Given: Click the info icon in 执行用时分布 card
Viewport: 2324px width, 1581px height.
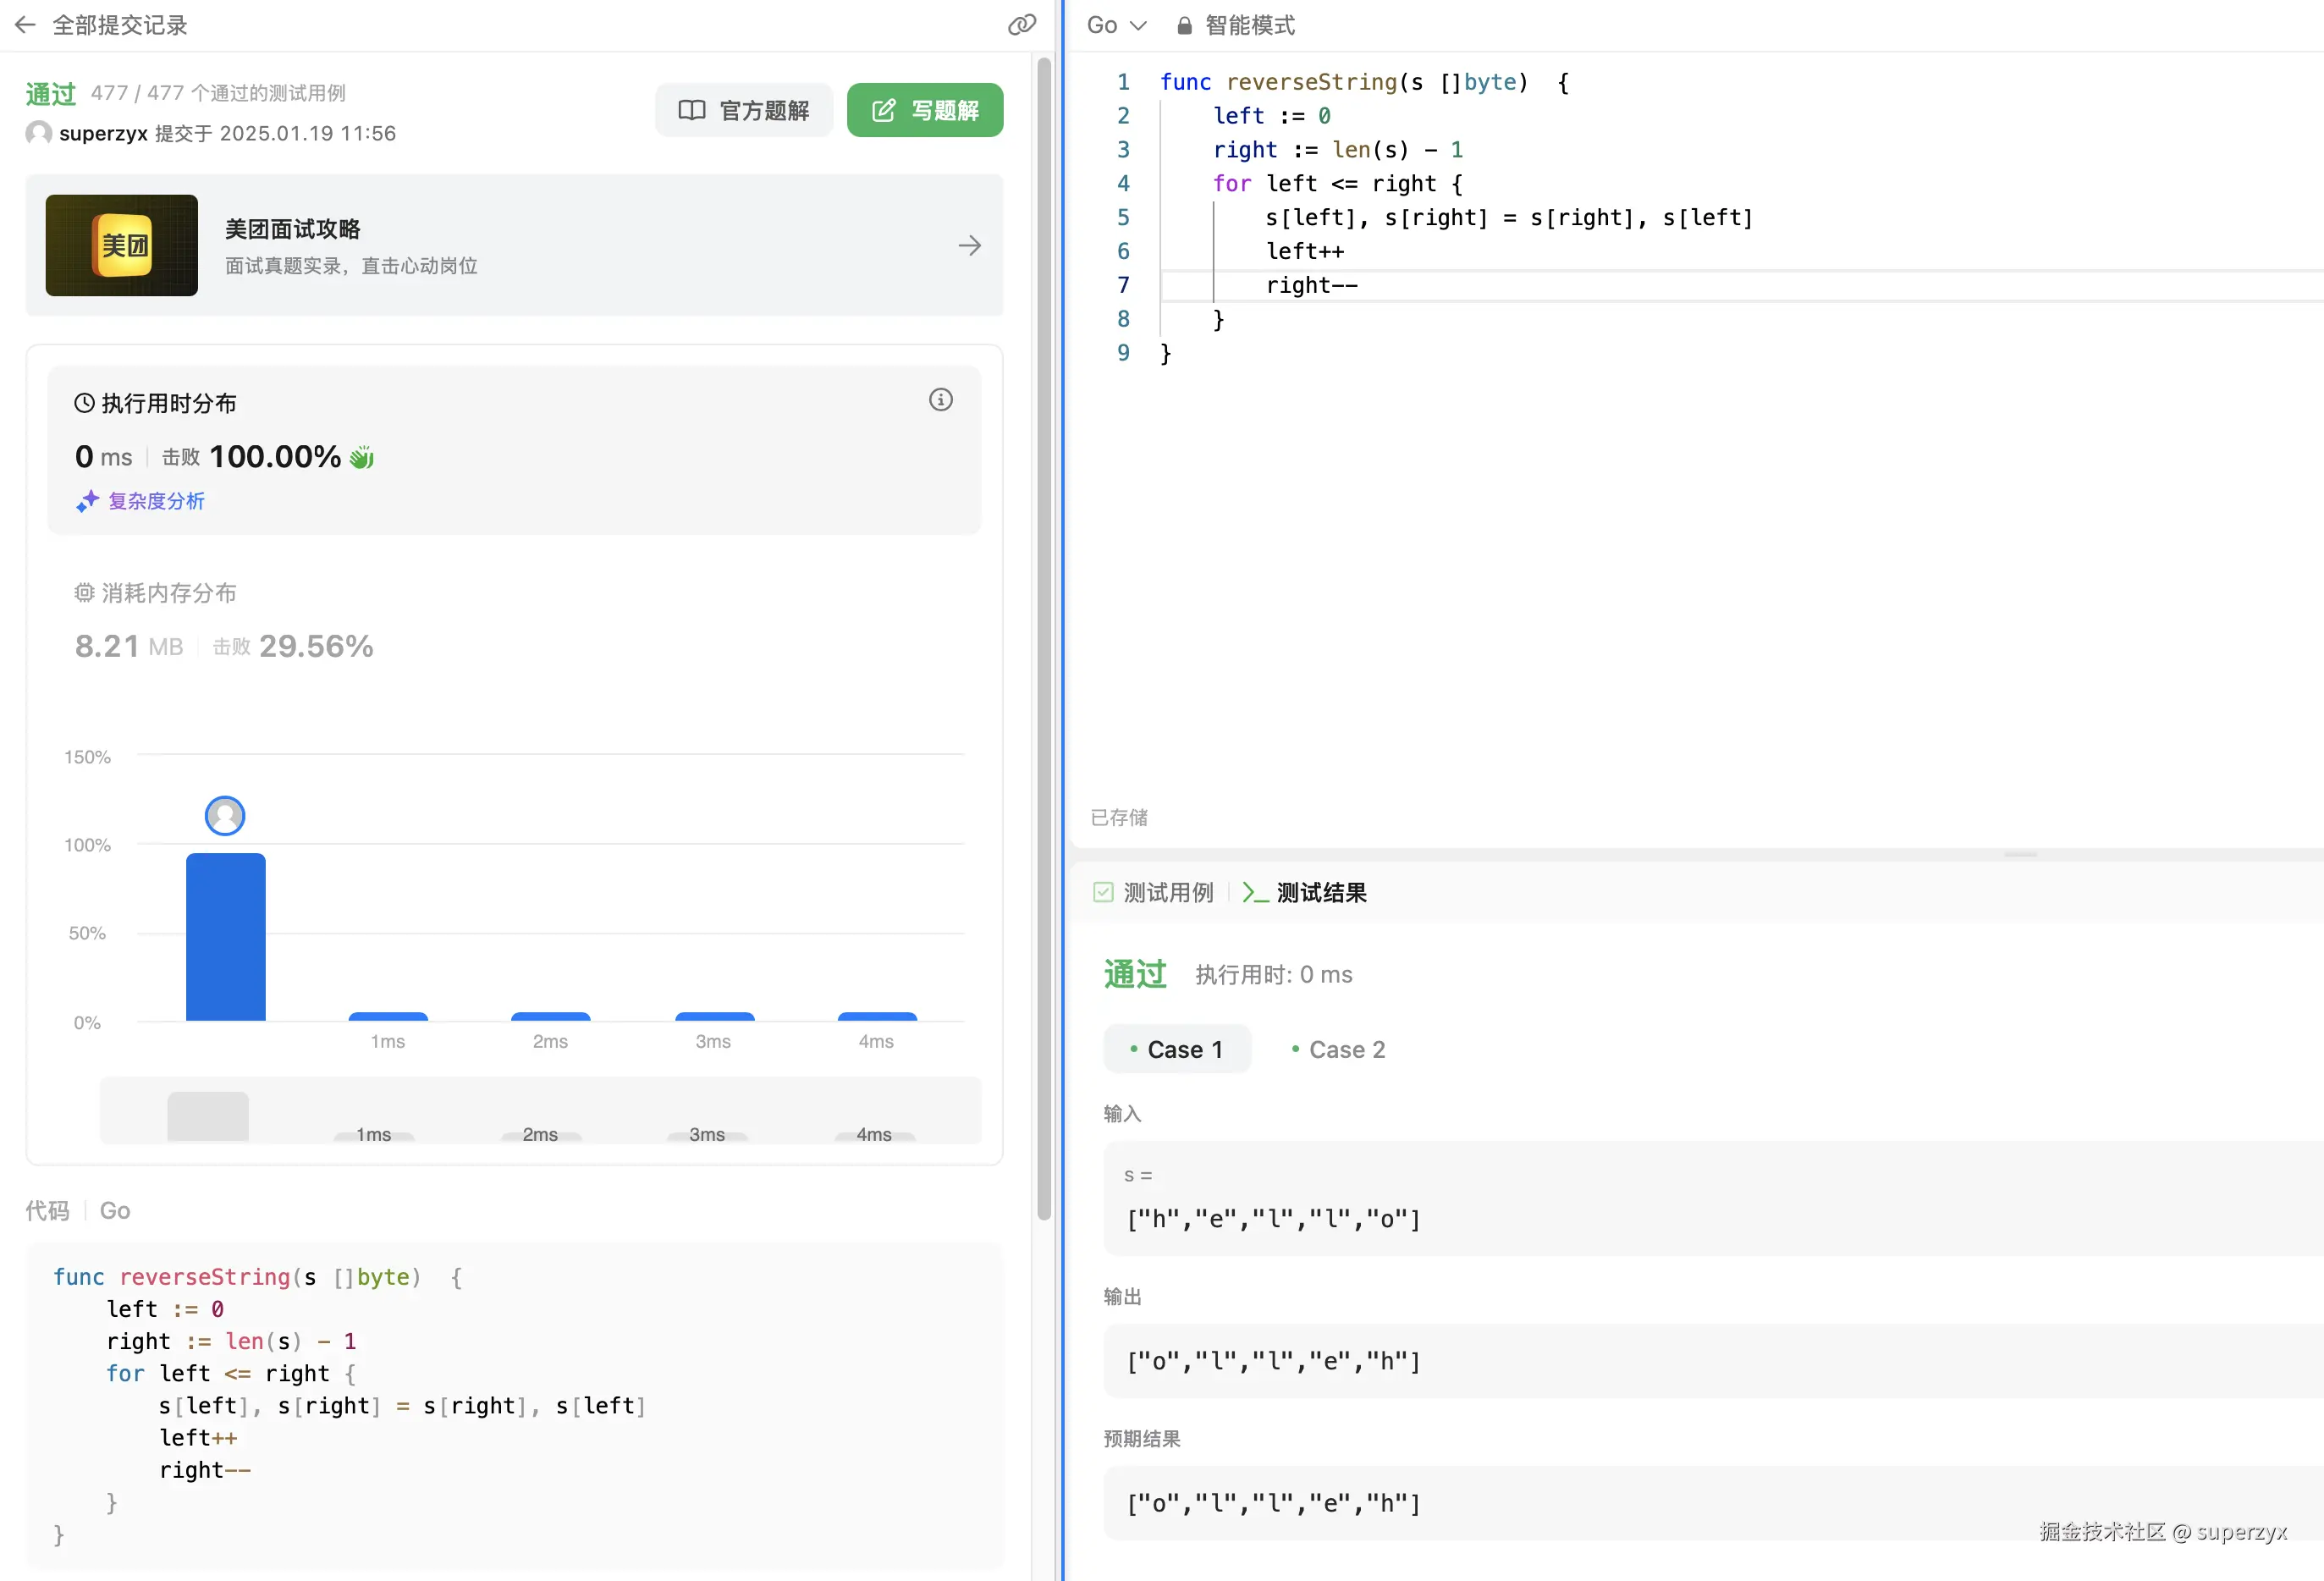Looking at the screenshot, I should click(x=940, y=400).
